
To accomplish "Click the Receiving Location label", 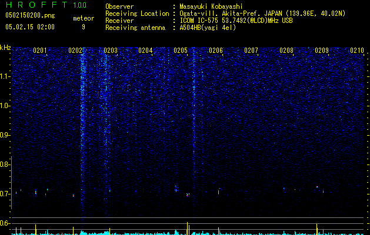I will point(137,14).
